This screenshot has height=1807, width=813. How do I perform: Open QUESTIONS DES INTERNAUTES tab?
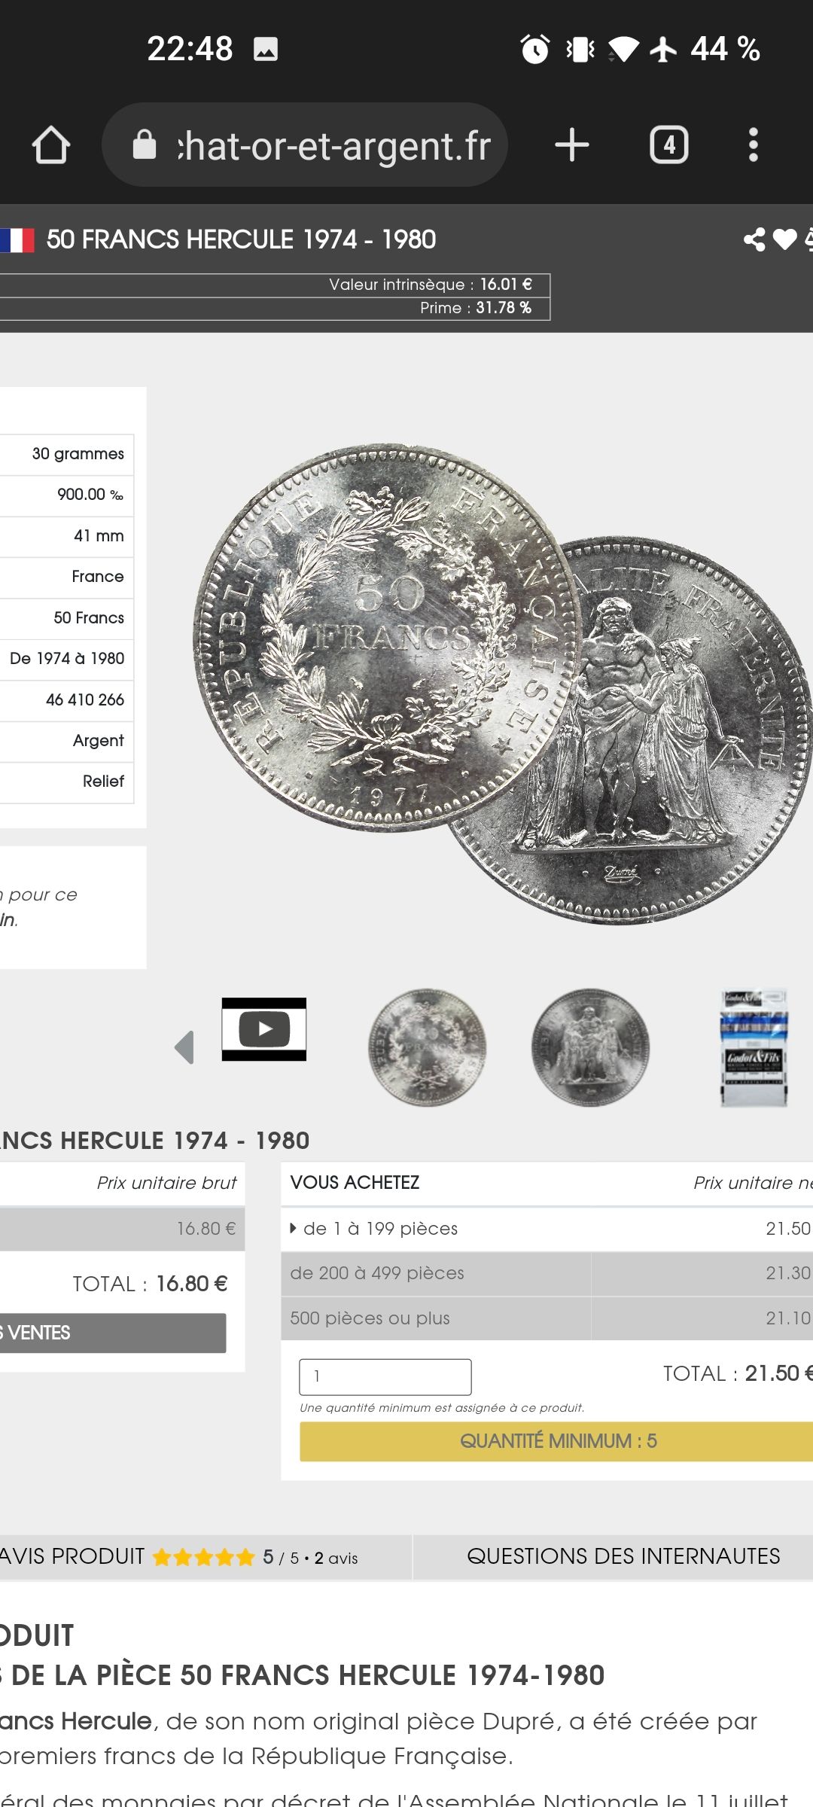point(623,1556)
